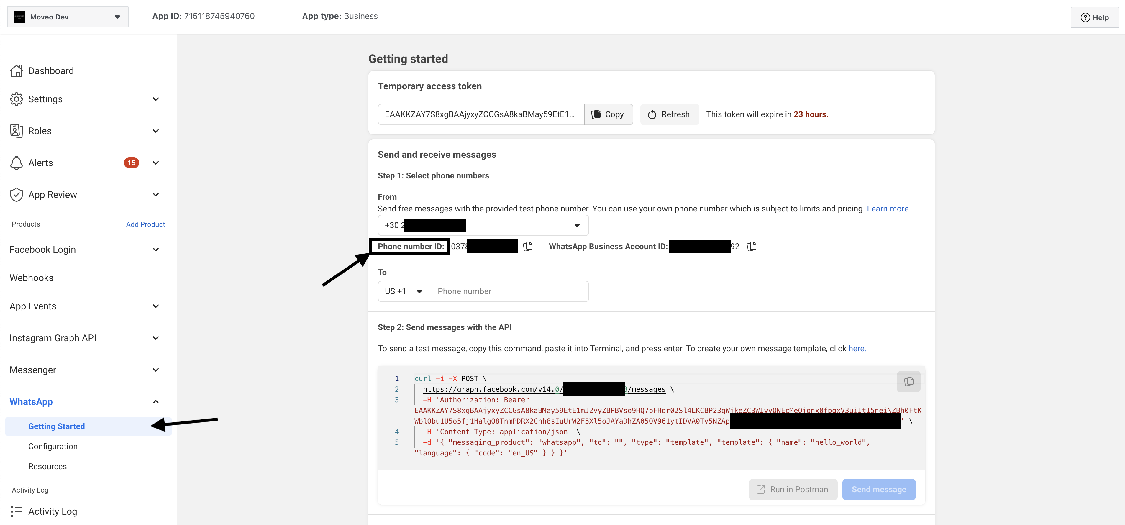
Task: Open the Configuration menu item
Action: pos(53,446)
